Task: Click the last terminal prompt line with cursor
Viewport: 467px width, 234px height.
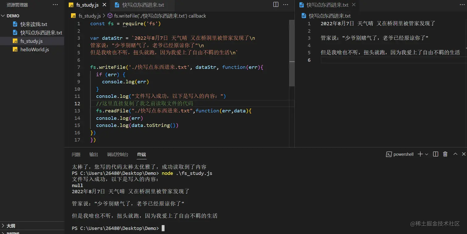Action: [x=118, y=228]
